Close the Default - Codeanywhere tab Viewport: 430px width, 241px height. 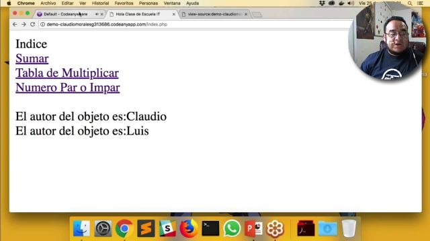coord(101,14)
